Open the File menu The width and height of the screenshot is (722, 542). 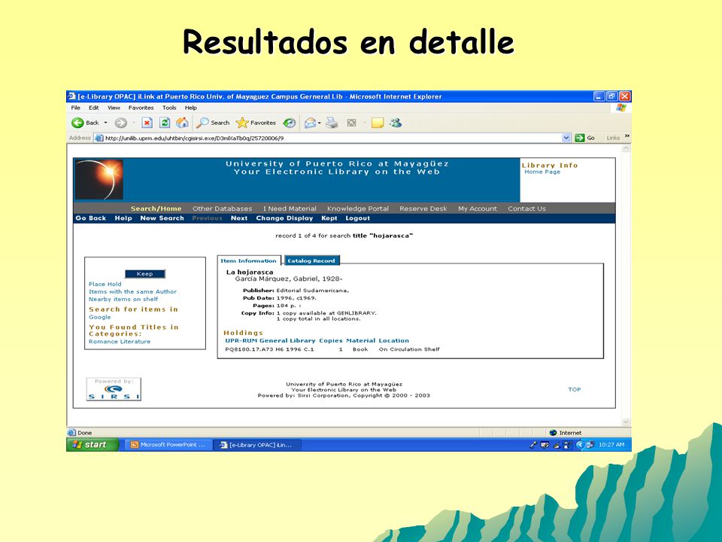pyautogui.click(x=75, y=108)
